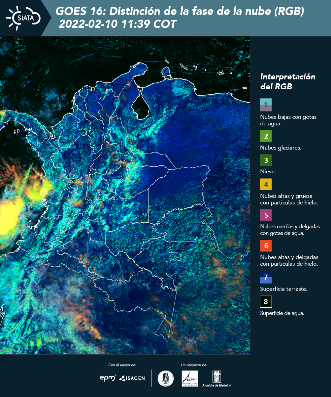331x397 pixels.
Task: Select magenta legend swatch number 5
Action: (x=266, y=215)
